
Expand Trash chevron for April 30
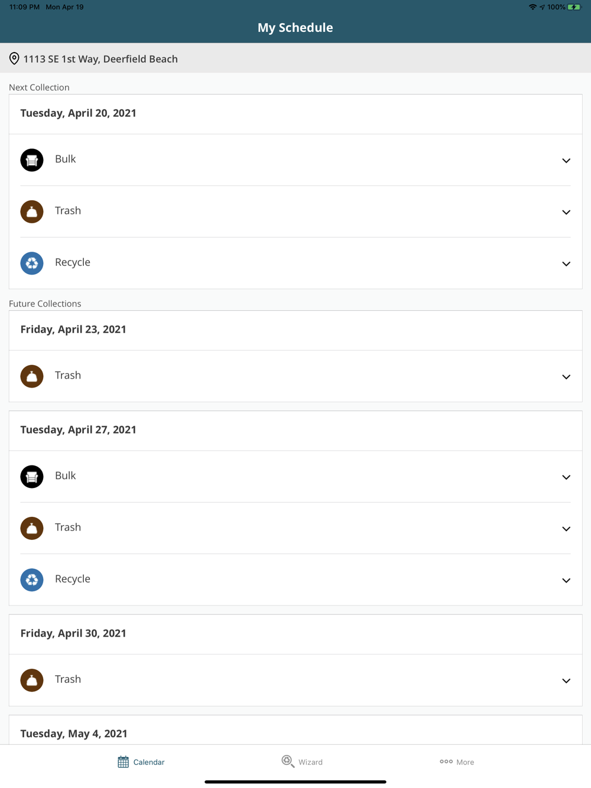coord(566,681)
